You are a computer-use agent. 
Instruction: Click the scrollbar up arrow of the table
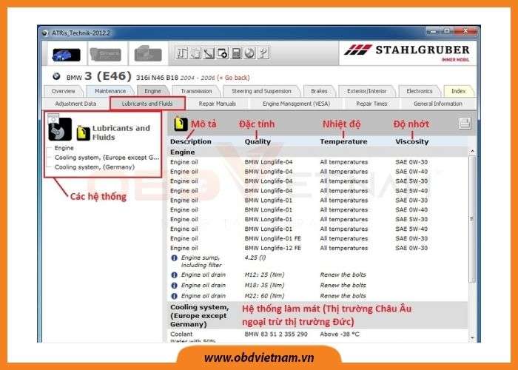(x=472, y=151)
